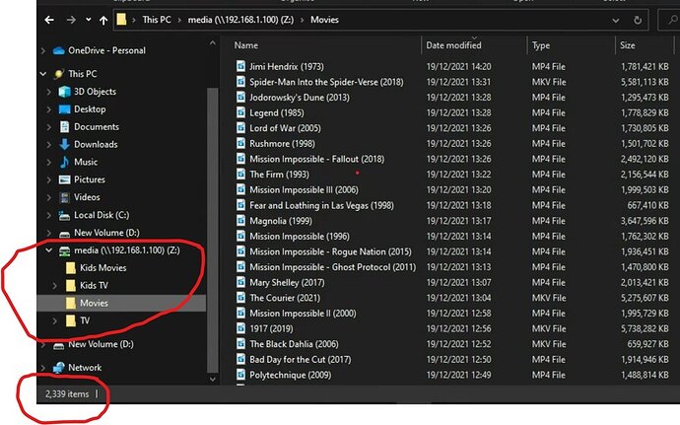Open the Downloads arrow icon
680x425 pixels.
coord(65,144)
